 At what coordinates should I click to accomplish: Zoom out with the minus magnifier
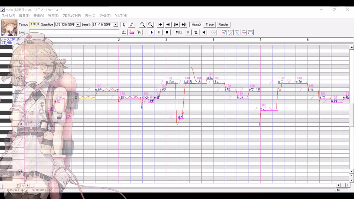pos(150,25)
